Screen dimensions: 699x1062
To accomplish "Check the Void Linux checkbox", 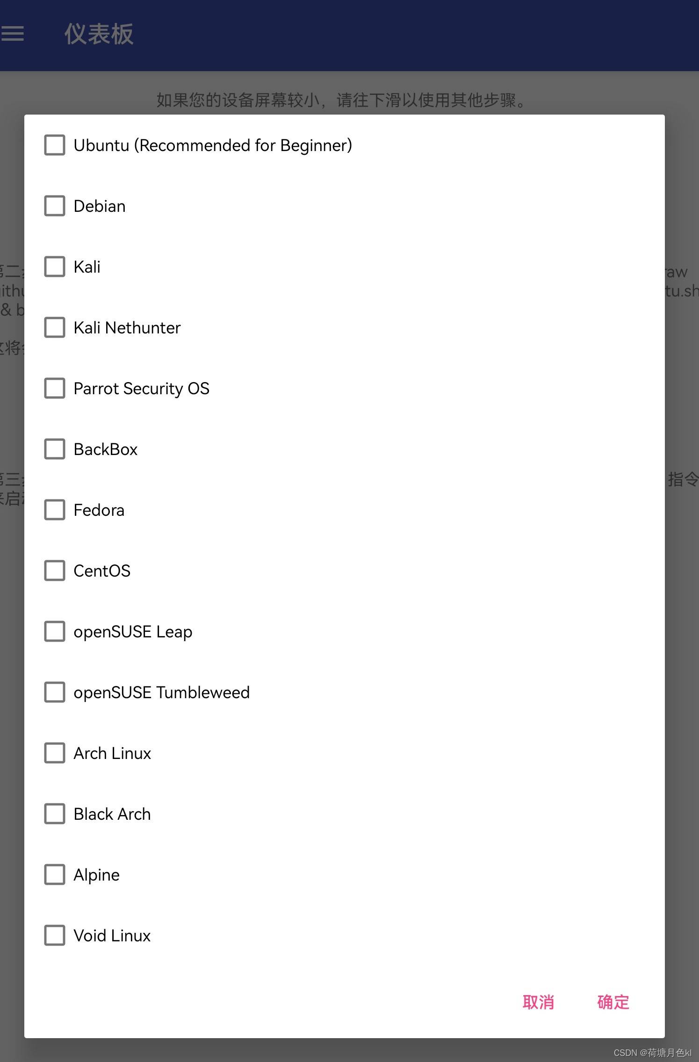I will coord(55,935).
